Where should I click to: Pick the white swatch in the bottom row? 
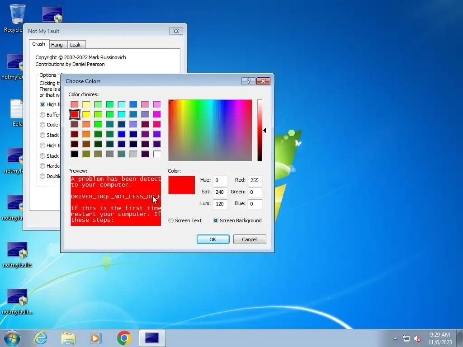pos(157,154)
